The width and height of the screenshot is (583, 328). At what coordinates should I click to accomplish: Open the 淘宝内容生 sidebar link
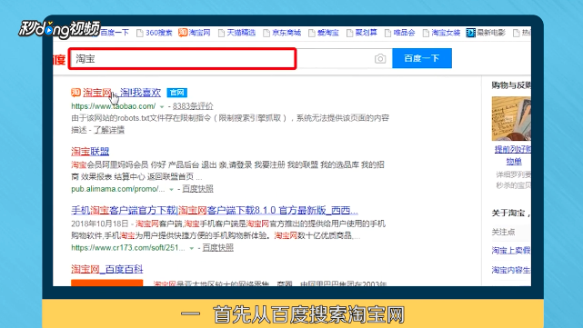click(511, 270)
